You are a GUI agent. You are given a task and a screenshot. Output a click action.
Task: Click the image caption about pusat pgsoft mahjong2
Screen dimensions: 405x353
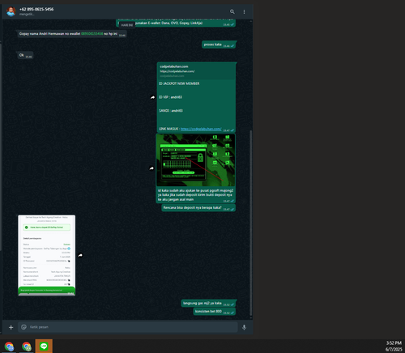tap(195, 195)
